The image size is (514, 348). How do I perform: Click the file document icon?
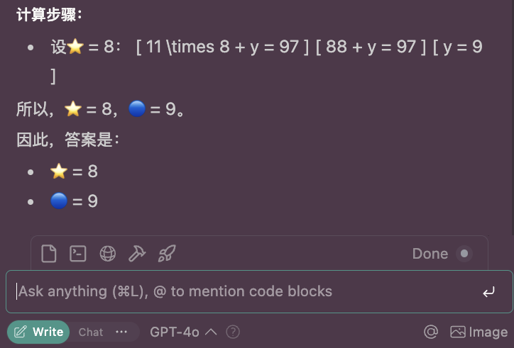pos(48,254)
